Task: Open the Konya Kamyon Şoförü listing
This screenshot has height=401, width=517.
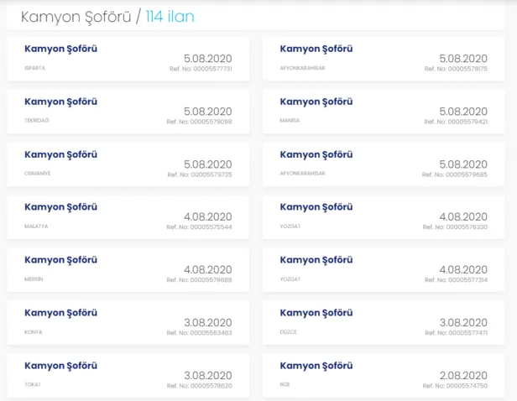Action: point(61,313)
